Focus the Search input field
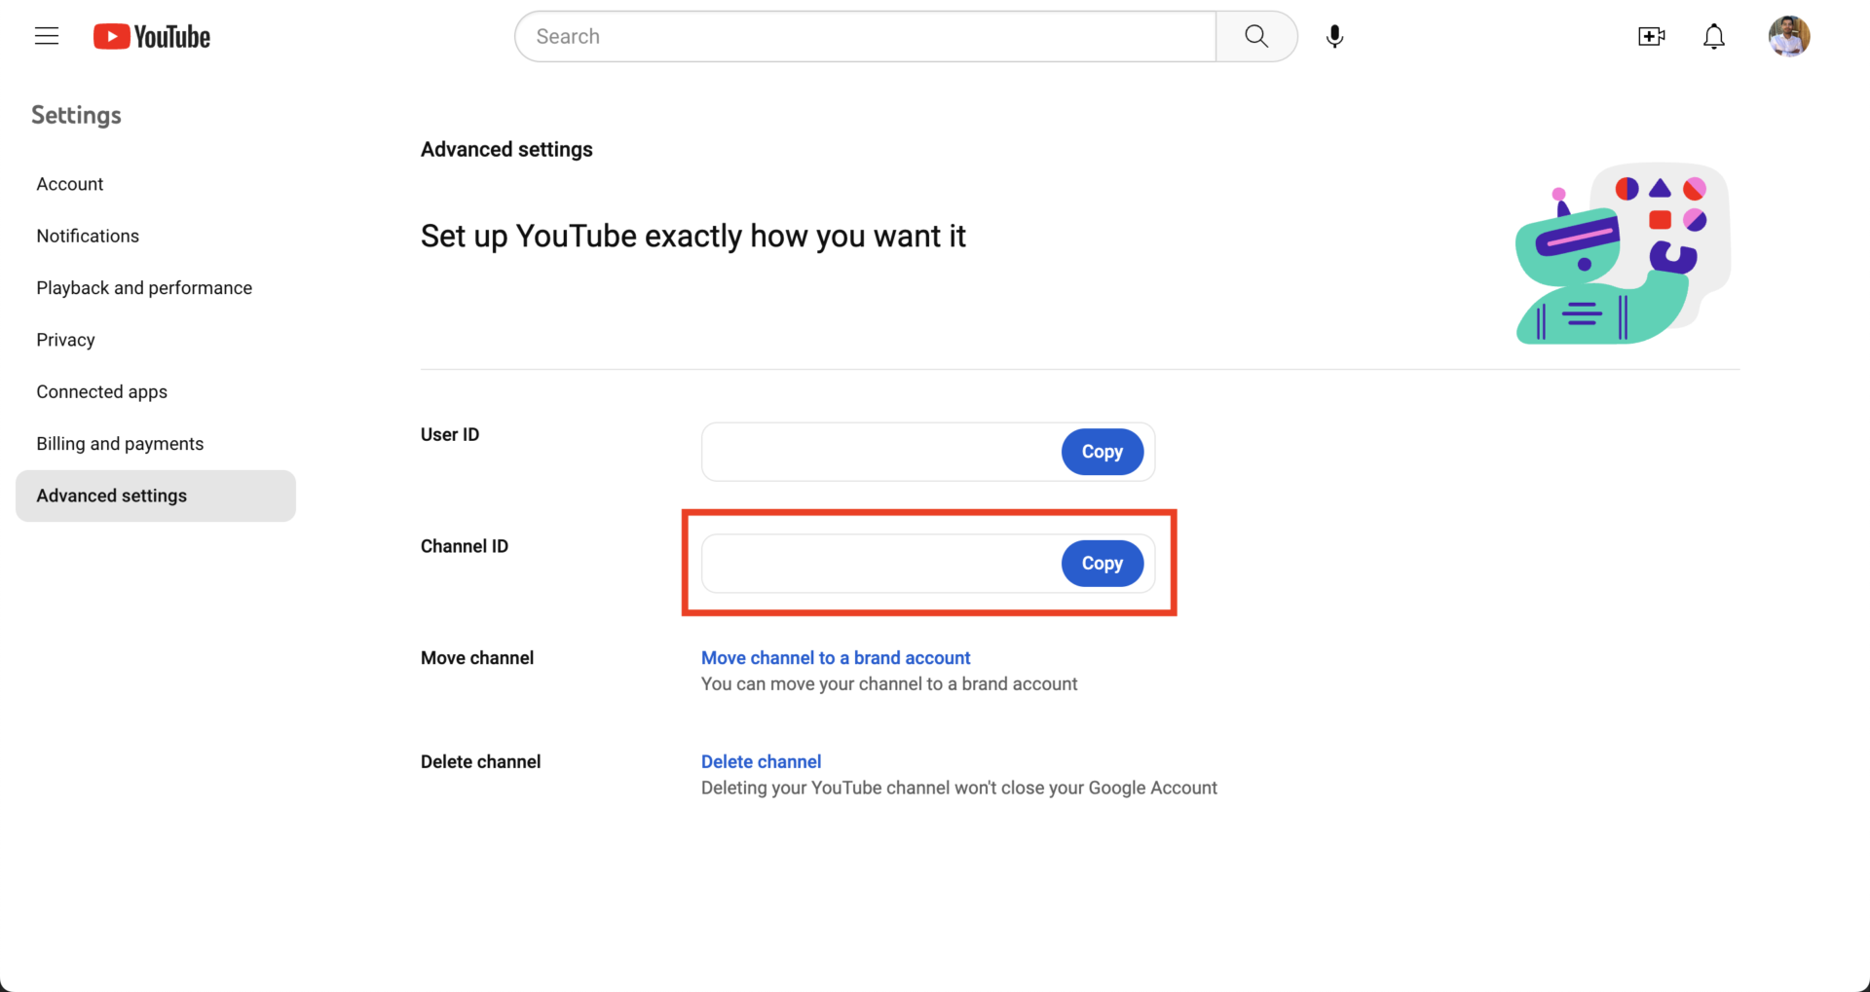 pos(865,36)
